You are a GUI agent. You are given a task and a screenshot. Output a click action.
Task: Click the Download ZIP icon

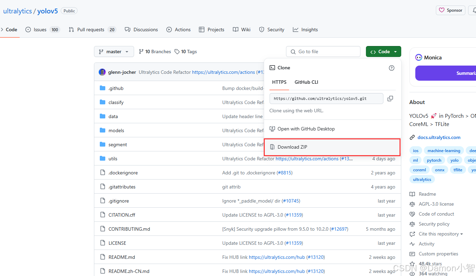pos(272,147)
